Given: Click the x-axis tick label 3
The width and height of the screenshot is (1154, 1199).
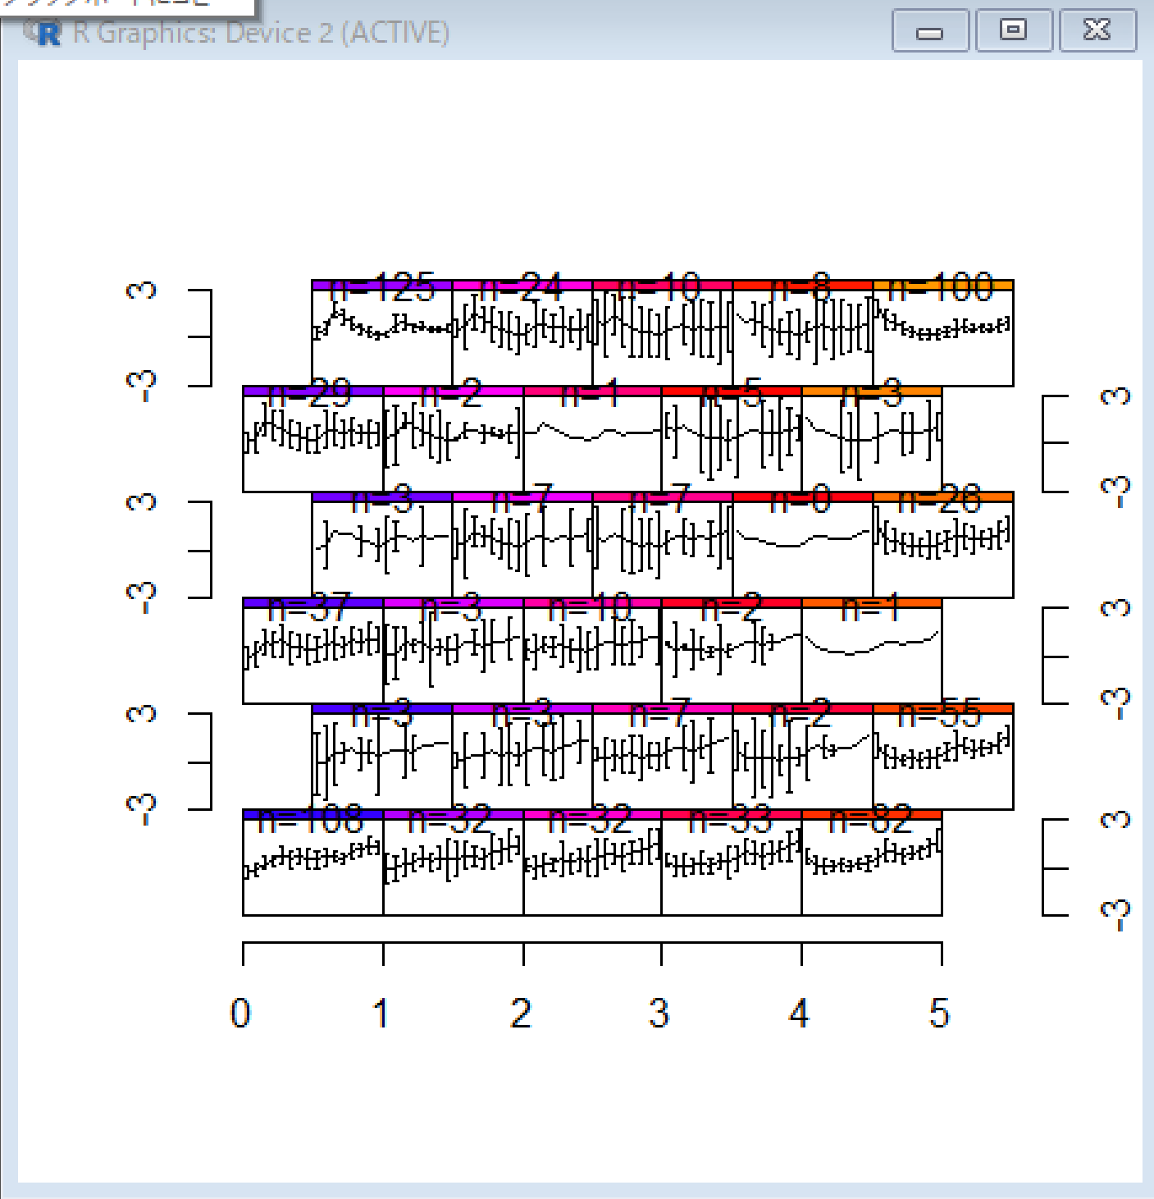Looking at the screenshot, I should (x=659, y=1014).
